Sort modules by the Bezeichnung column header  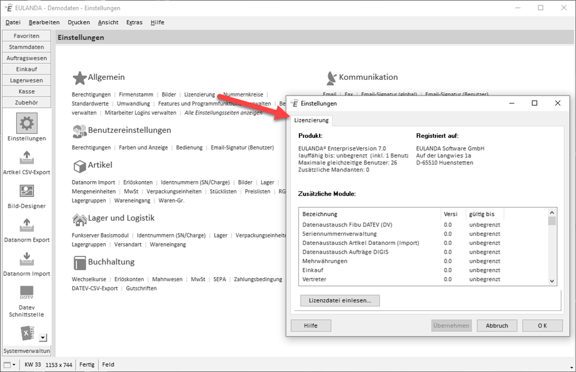[370, 214]
